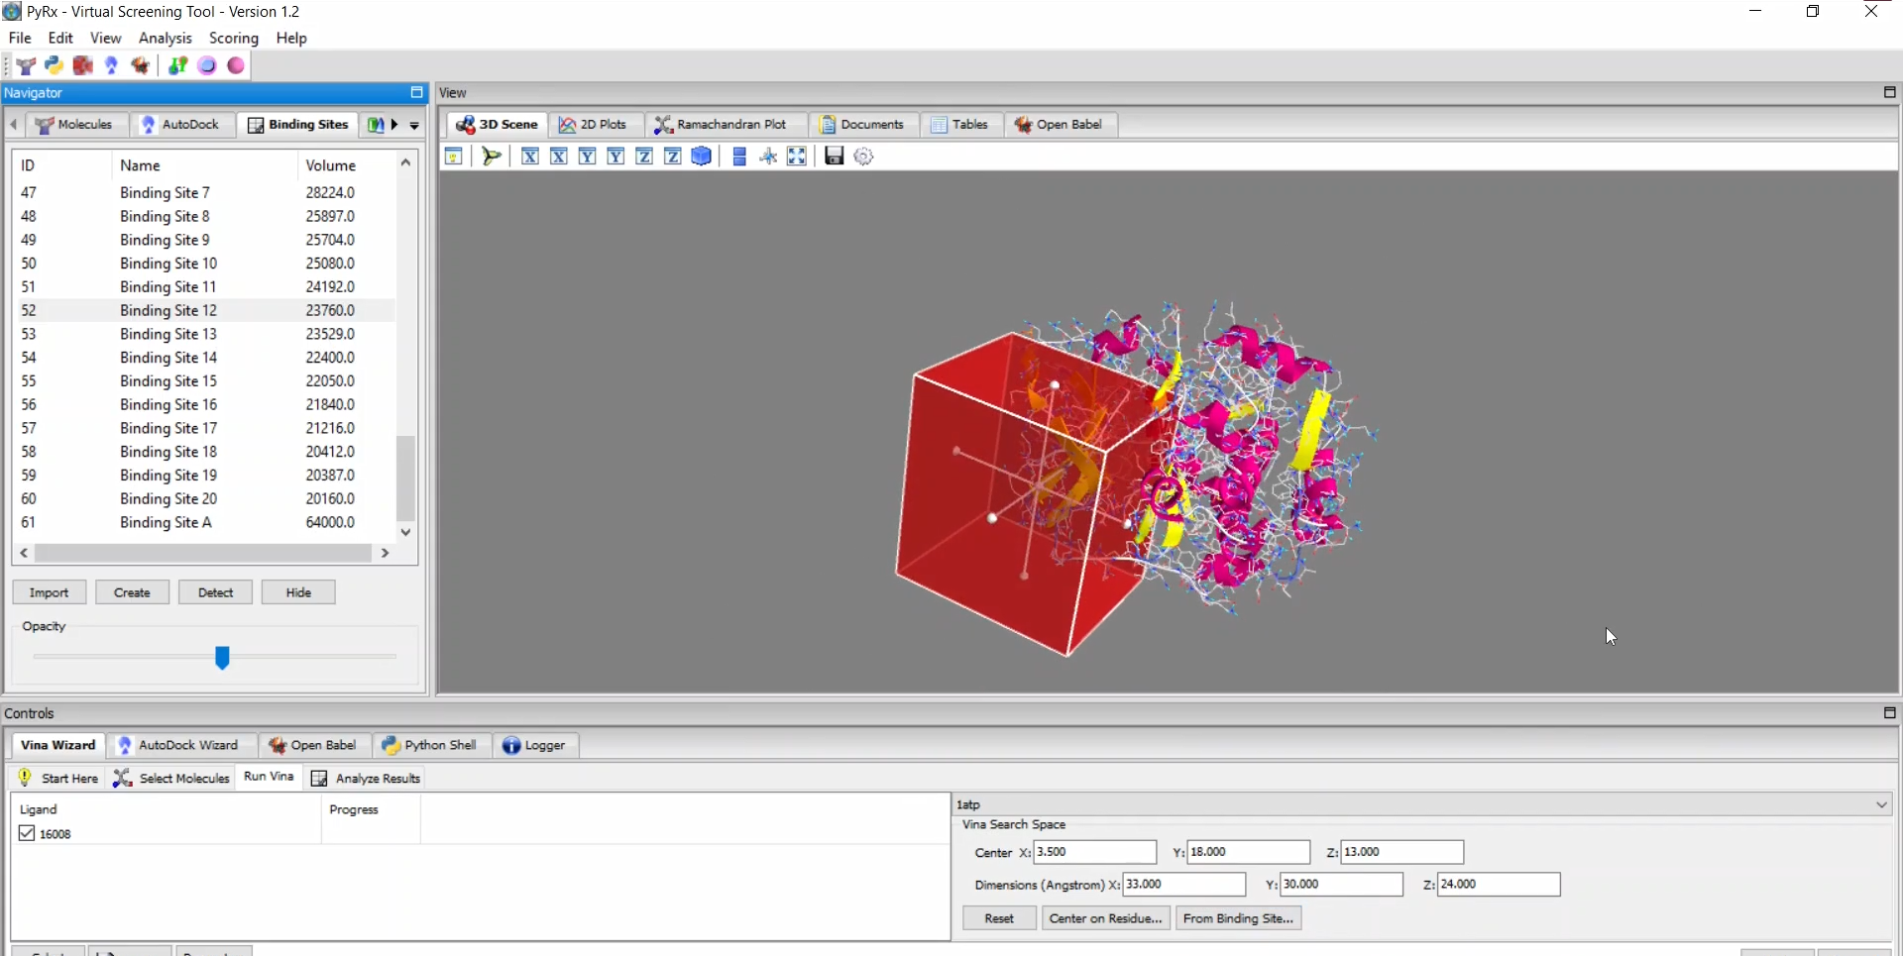Screen dimensions: 1903x956
Task: Click the second X axis view icon
Action: click(x=559, y=157)
